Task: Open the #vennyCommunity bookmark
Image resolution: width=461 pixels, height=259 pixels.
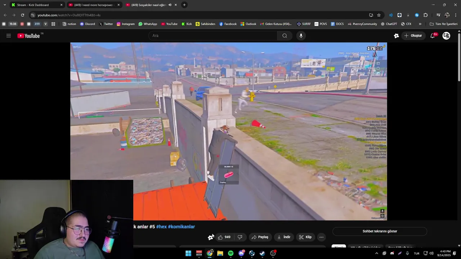Action: [363, 24]
